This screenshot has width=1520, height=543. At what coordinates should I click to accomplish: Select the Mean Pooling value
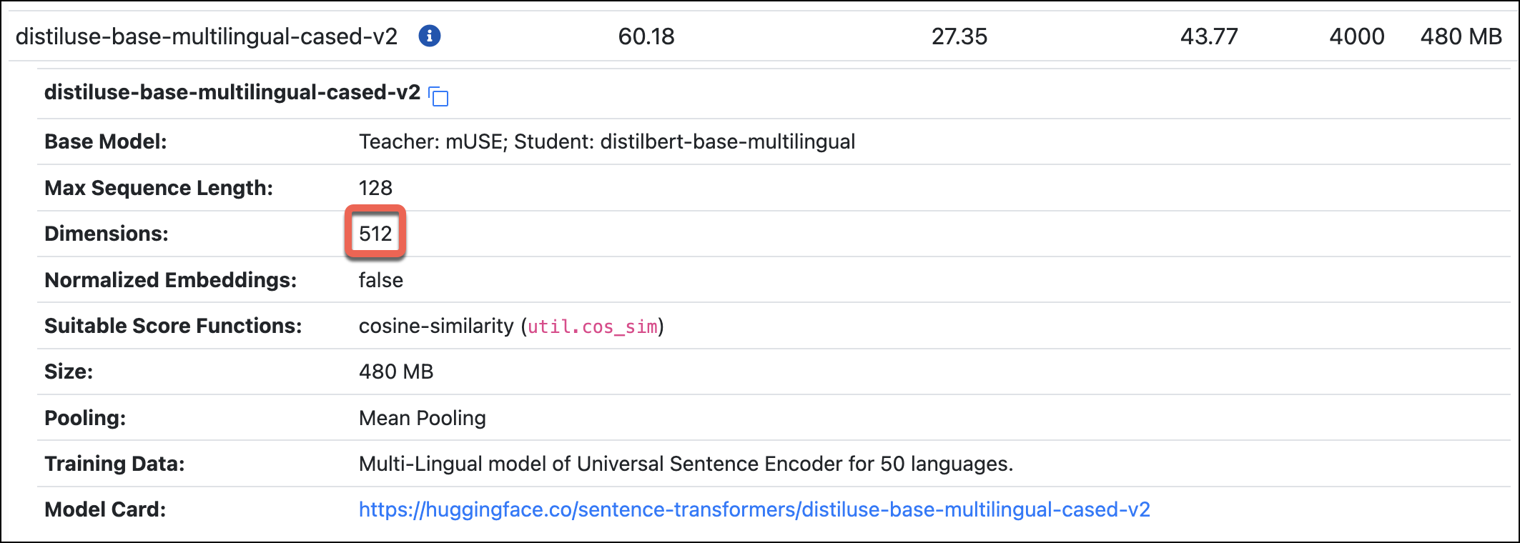pos(422,418)
